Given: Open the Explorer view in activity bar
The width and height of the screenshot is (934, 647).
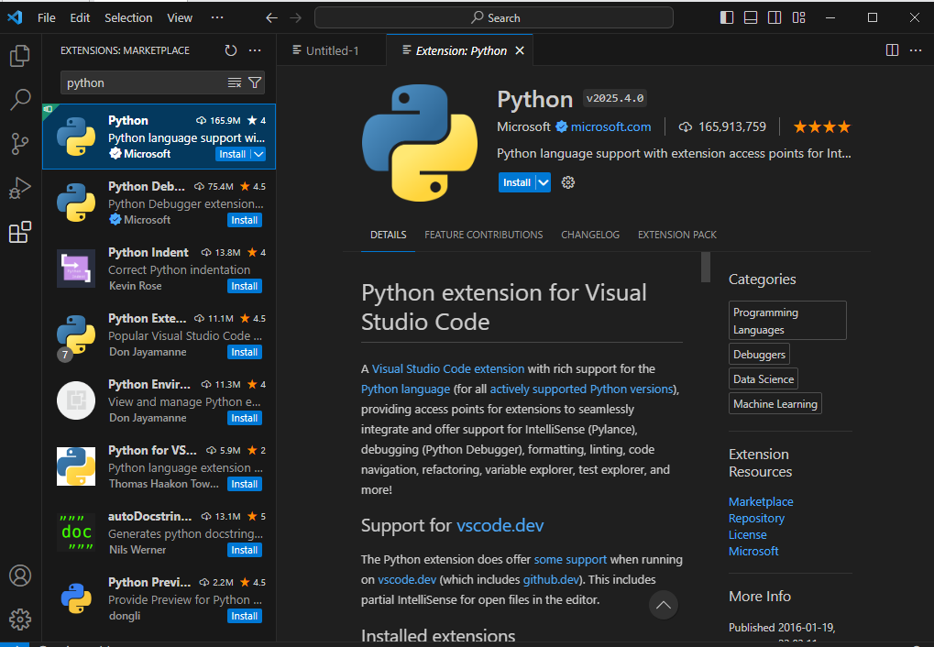Looking at the screenshot, I should (x=19, y=56).
